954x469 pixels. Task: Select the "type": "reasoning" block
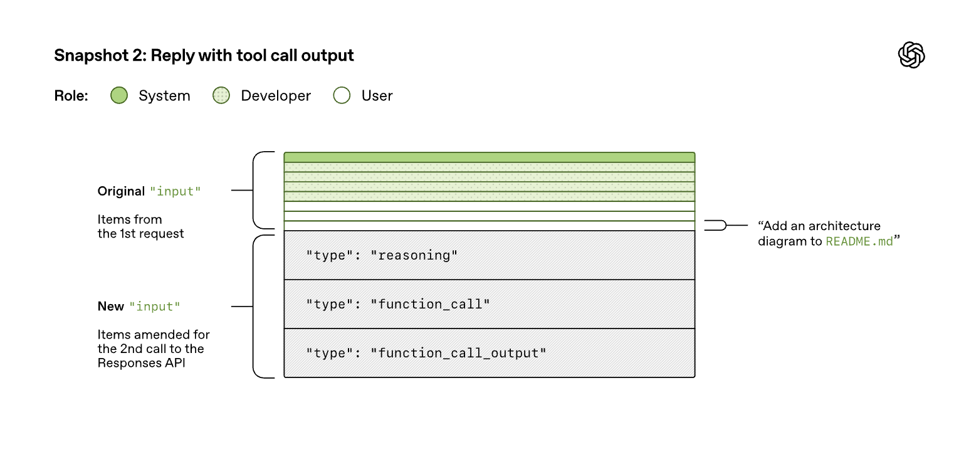tap(489, 255)
